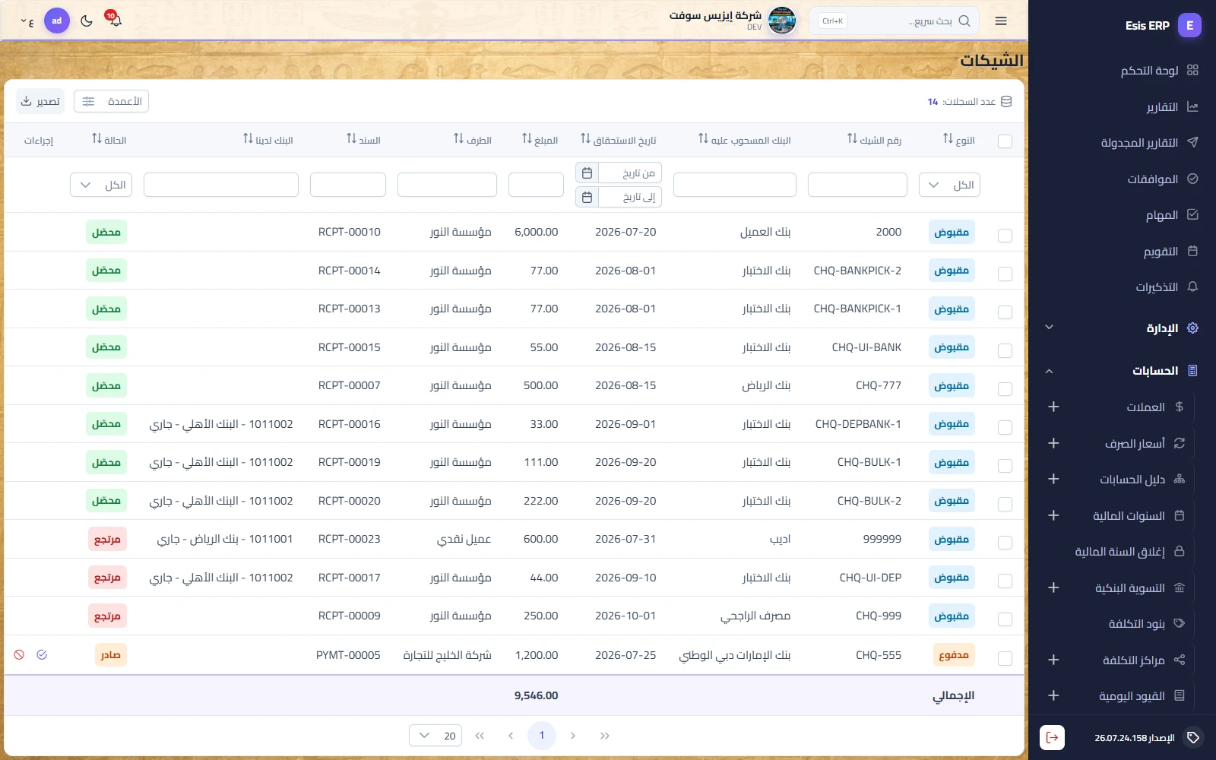Check the CHQ-UI-BANK row
Viewport: 1216px width, 760px height.
[x=1005, y=350]
